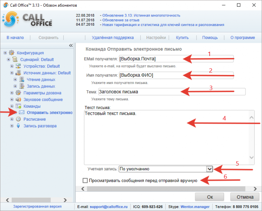
Task: Expand the Чтение данных node
Action: [15, 79]
